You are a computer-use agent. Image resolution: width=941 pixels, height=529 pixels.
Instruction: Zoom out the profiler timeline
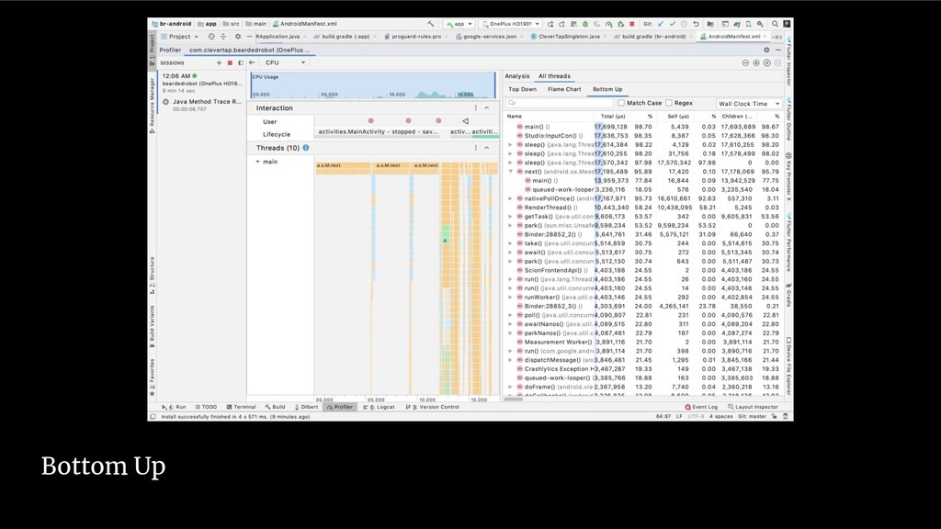click(x=745, y=63)
